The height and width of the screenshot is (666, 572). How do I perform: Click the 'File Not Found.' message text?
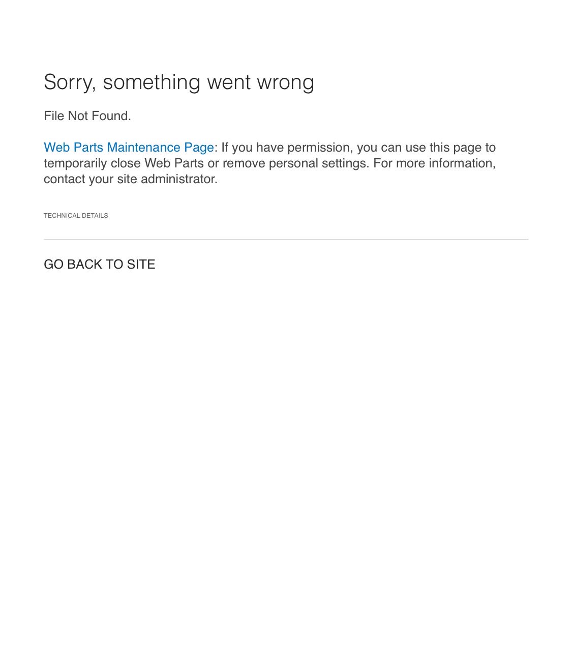[x=87, y=116]
